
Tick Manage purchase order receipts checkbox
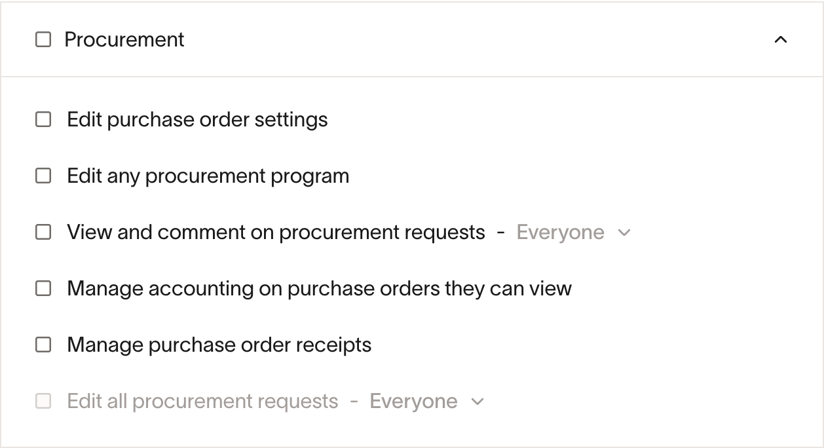point(43,345)
